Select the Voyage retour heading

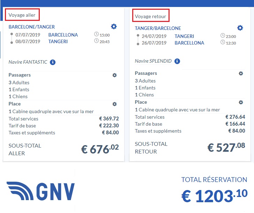pos(150,16)
